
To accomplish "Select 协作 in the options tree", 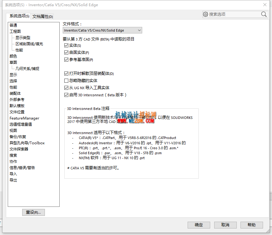I will [x=13, y=162].
